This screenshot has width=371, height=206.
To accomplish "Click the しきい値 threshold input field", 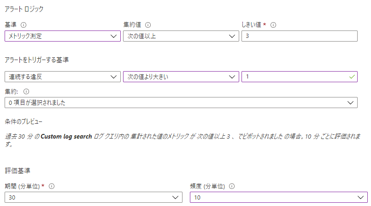I will point(300,36).
